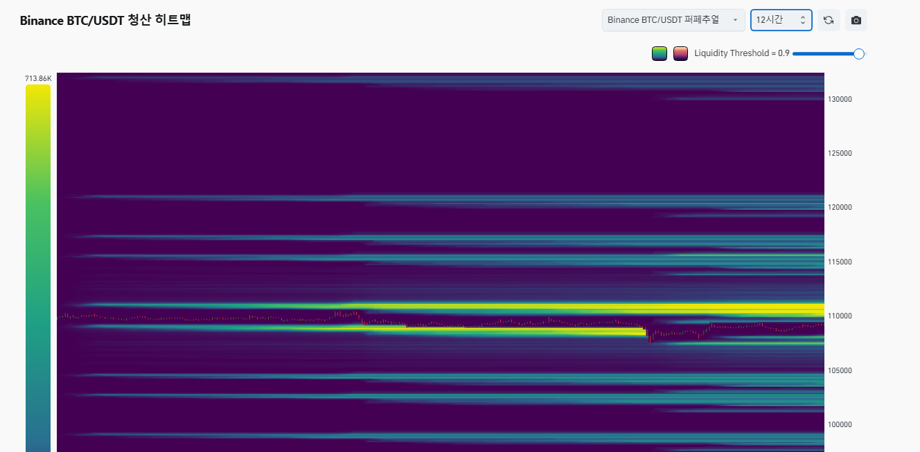Click the 115000 price axis label

click(x=840, y=262)
